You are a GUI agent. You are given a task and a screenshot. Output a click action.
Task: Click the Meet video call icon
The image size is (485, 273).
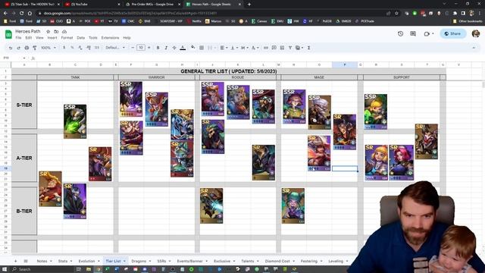[x=428, y=33]
